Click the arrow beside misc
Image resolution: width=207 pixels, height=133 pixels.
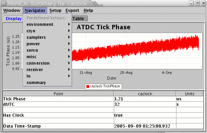(x=69, y=56)
